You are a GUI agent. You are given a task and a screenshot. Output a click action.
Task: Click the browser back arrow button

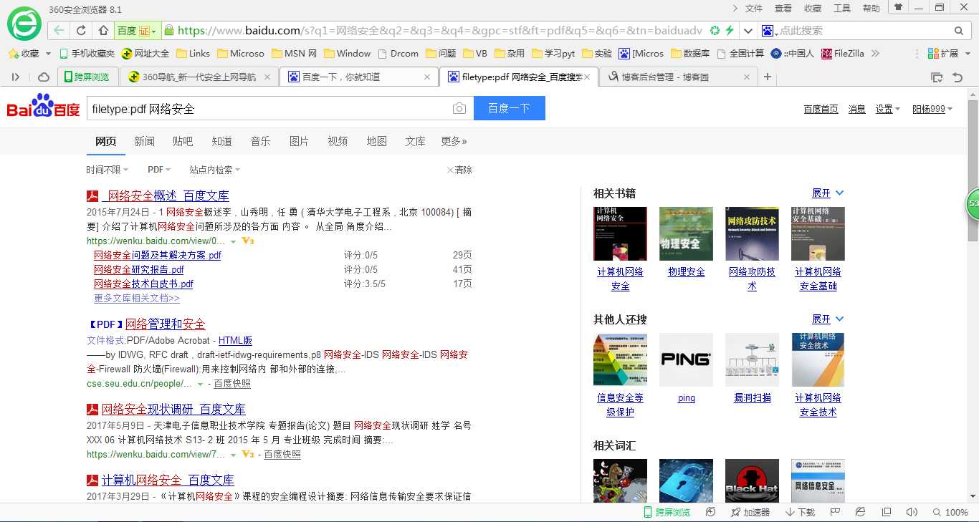(x=59, y=31)
